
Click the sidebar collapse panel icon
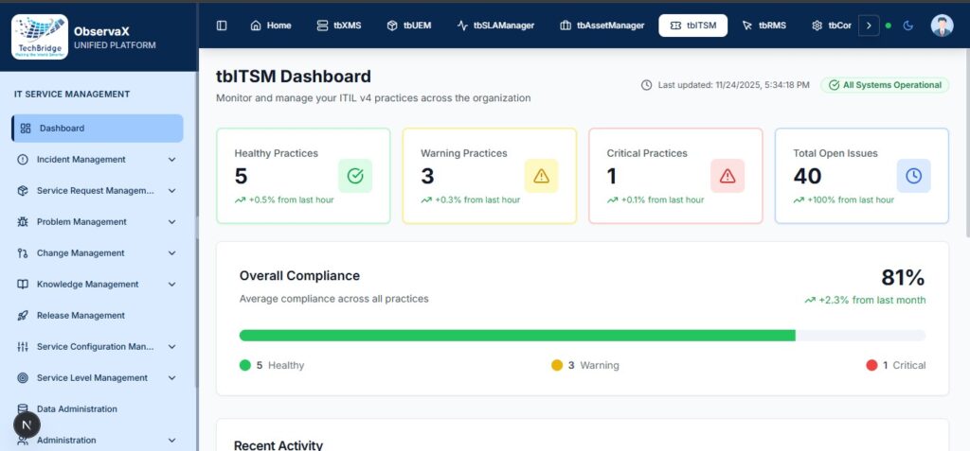[222, 26]
